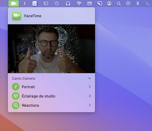Click the camera preview thumbnail
Image resolution: width=152 pixels, height=131 pixels.
(51, 49)
